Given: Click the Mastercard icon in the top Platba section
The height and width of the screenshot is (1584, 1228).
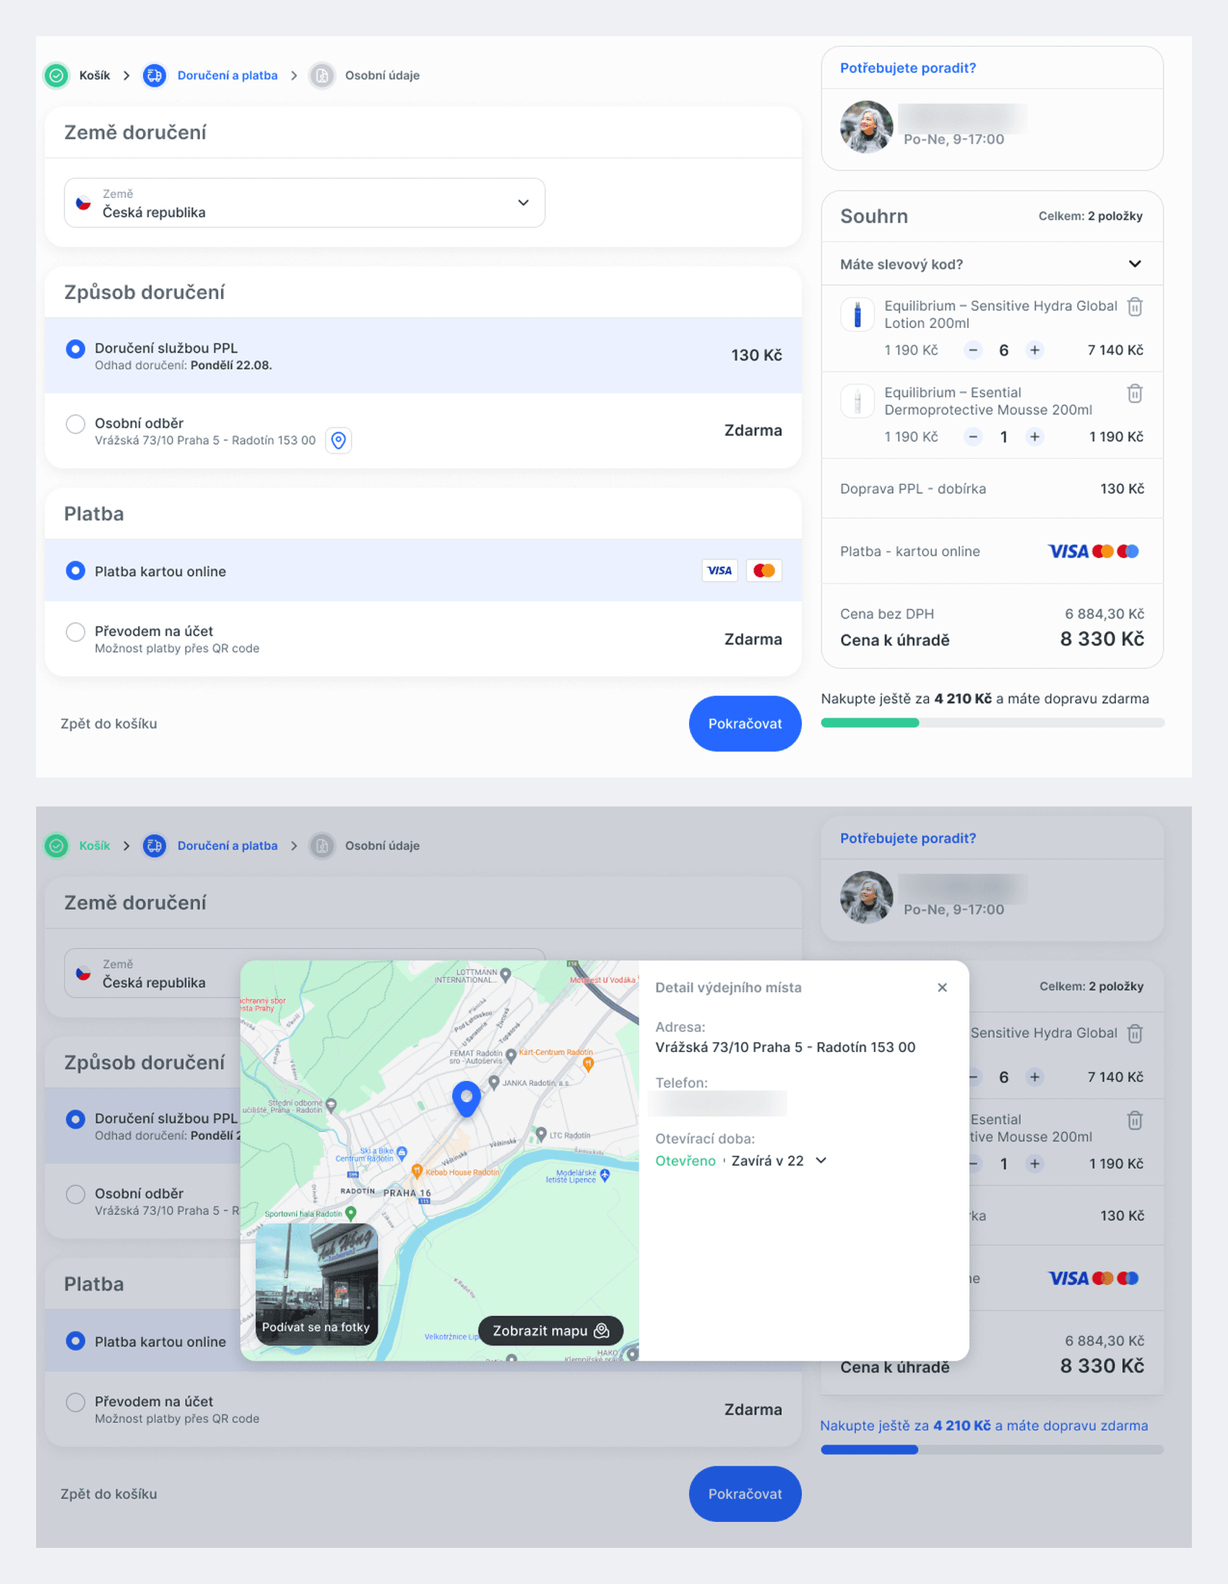Looking at the screenshot, I should click(764, 571).
